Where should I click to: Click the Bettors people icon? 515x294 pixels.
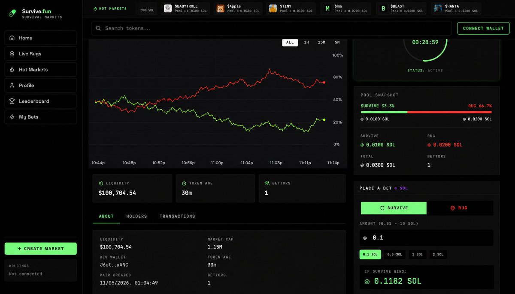tap(267, 183)
